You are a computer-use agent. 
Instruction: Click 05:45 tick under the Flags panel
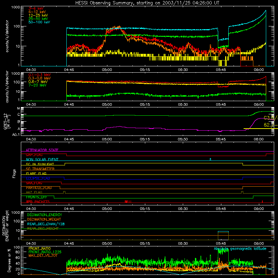pos(221,209)
